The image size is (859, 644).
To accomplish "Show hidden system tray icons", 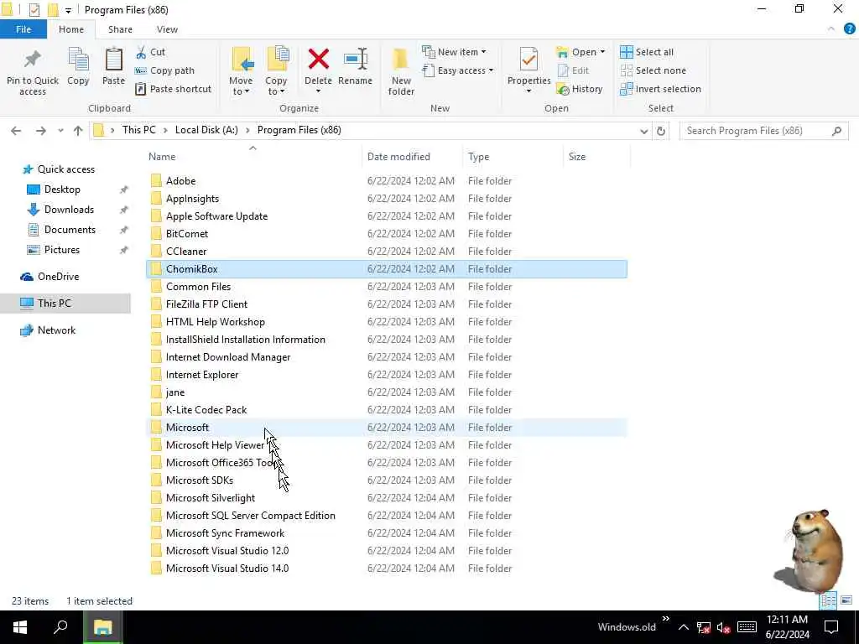I will point(683,627).
